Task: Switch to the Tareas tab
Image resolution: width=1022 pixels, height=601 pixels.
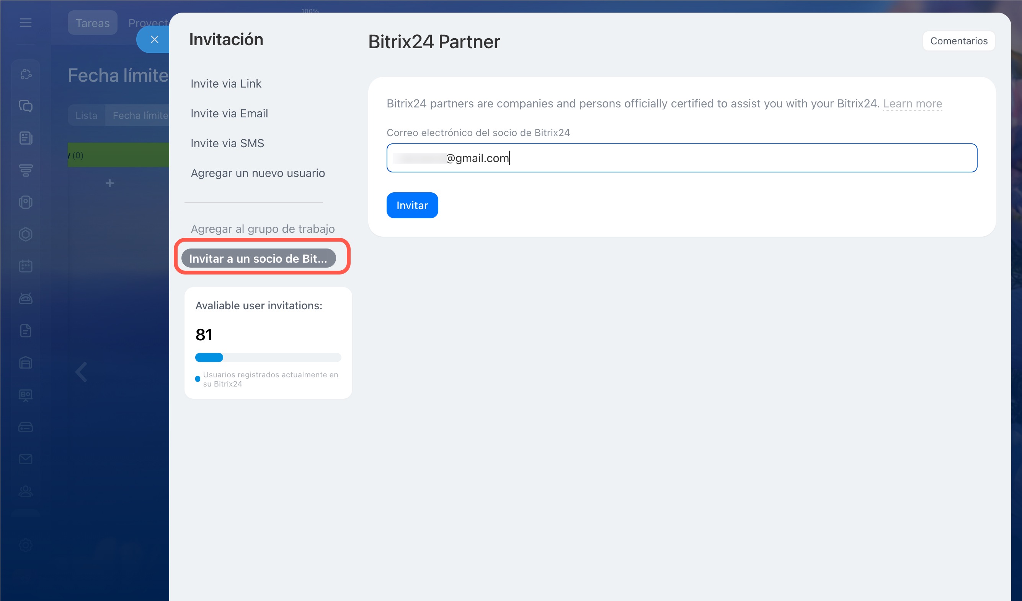Action: coord(93,23)
